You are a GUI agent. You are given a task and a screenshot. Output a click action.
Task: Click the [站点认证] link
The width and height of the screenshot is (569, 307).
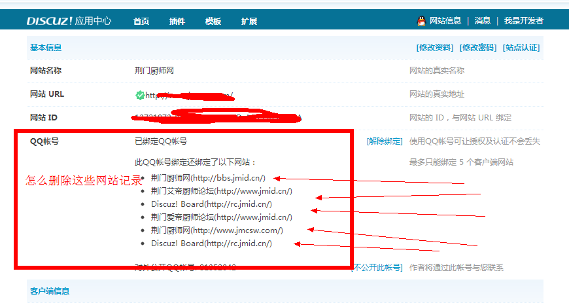(x=521, y=48)
